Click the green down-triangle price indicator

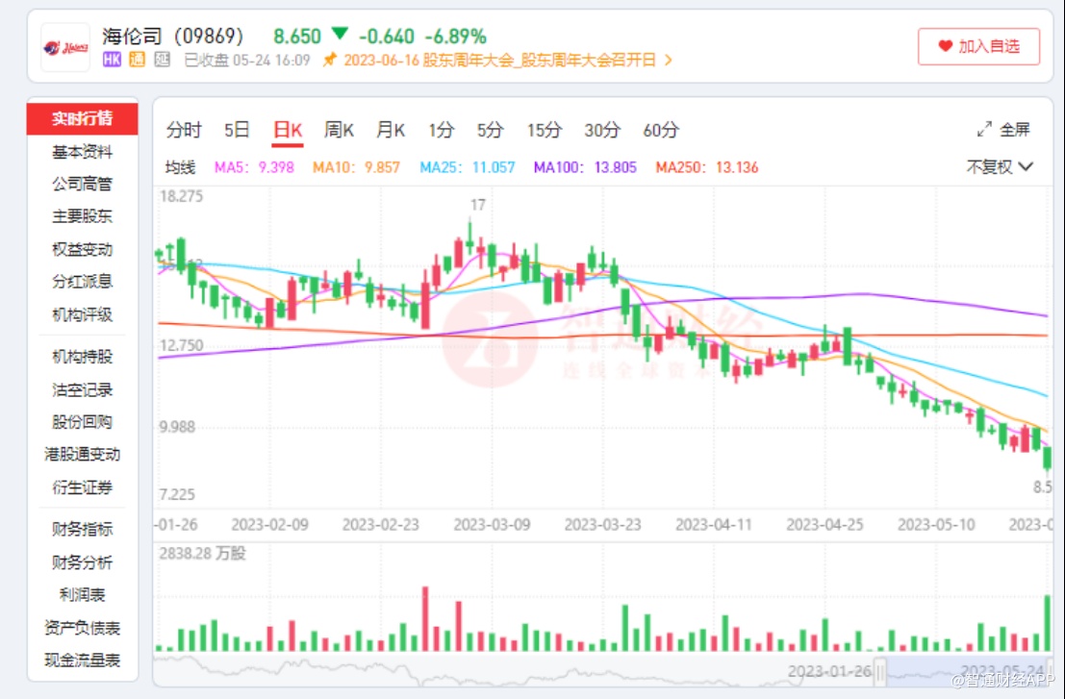339,35
